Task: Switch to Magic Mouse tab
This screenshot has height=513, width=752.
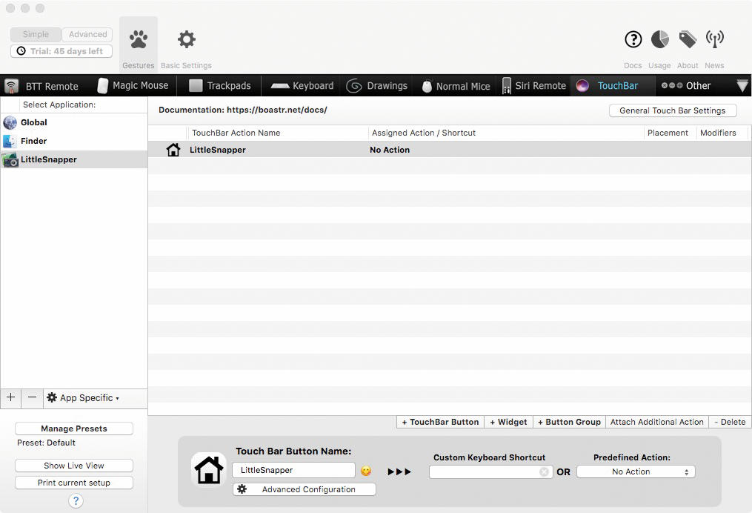Action: (133, 86)
